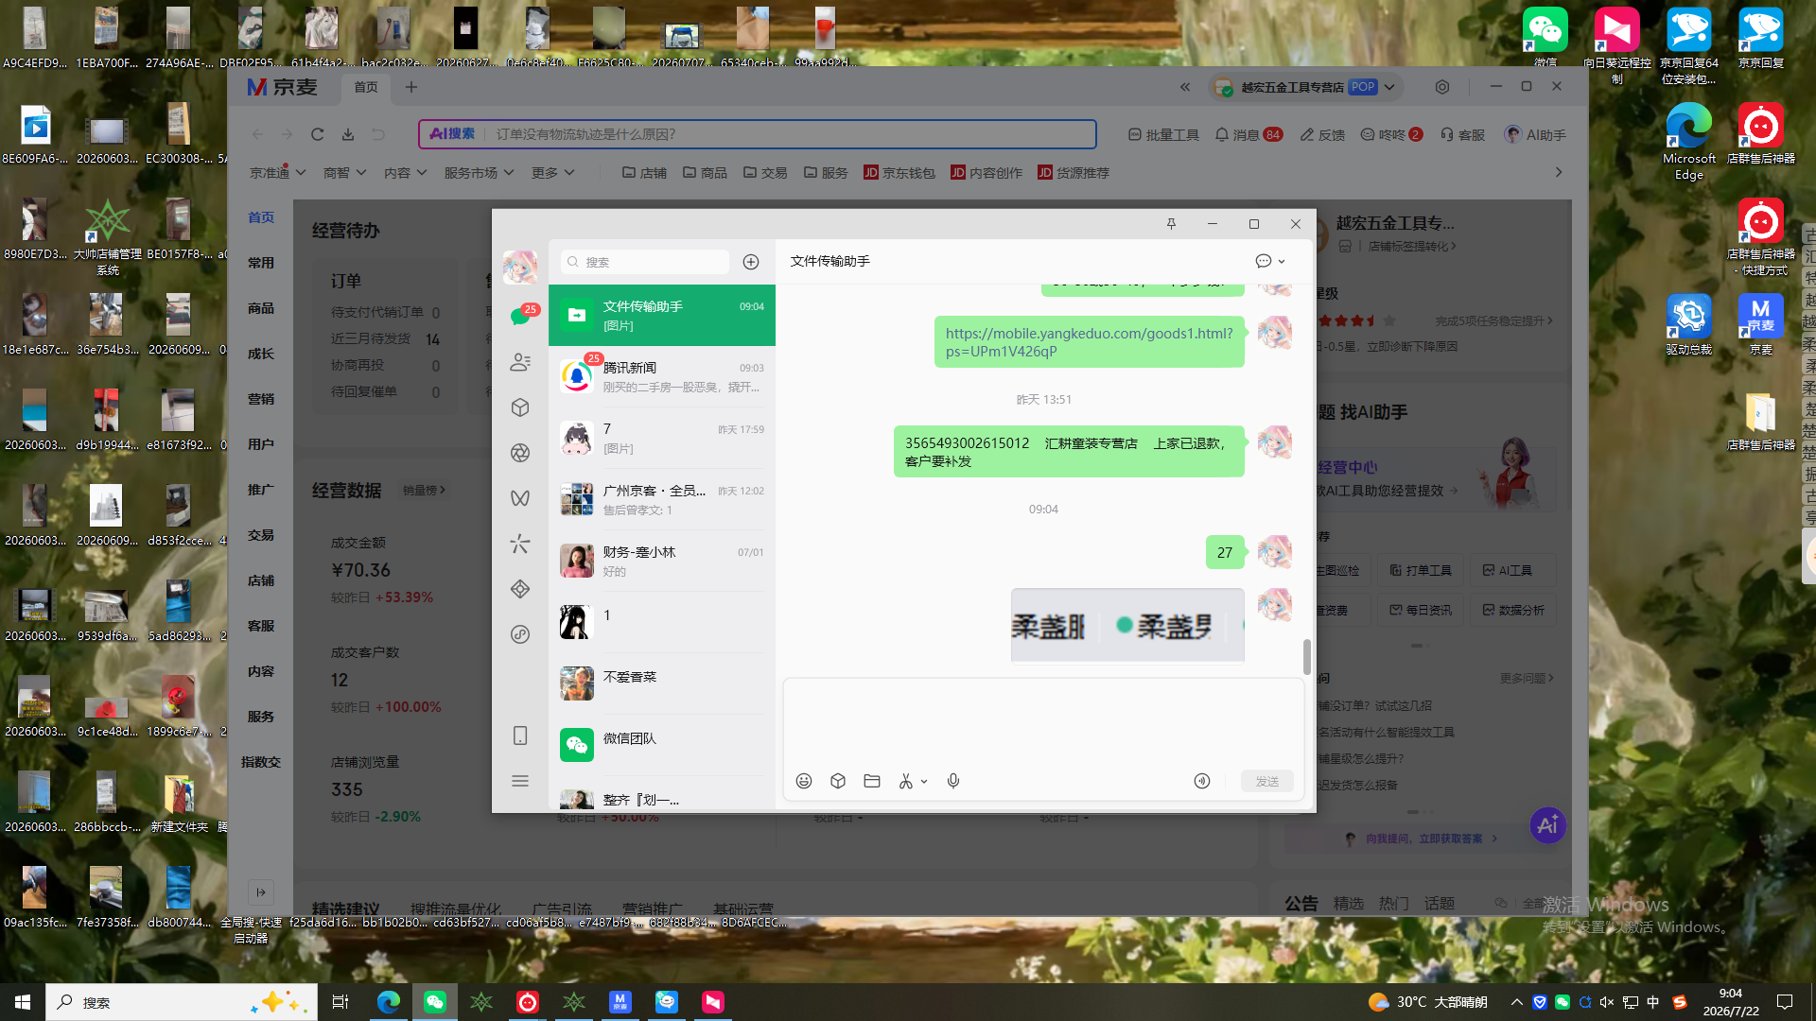1816x1021 pixels.
Task: Expand the 商智 dropdown menu
Action: 344,173
